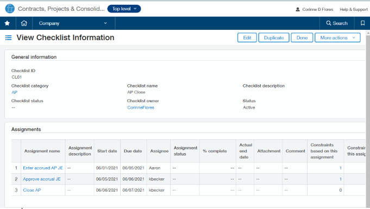Click the Duplicate button

click(274, 38)
